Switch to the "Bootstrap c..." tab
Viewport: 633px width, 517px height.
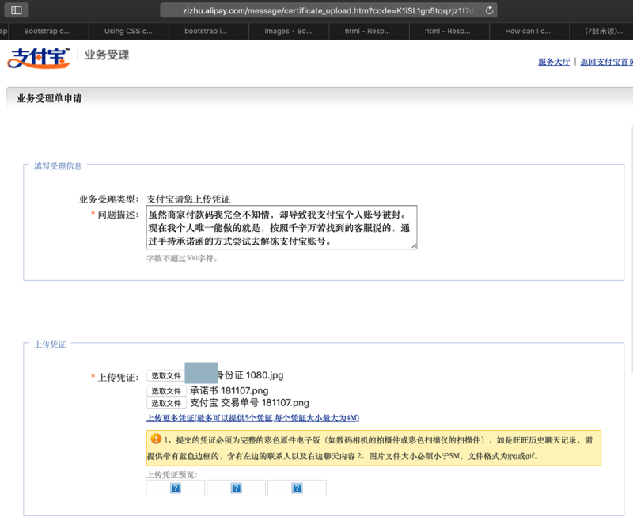(48, 31)
